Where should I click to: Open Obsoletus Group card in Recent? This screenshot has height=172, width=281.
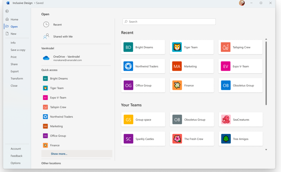point(240,85)
